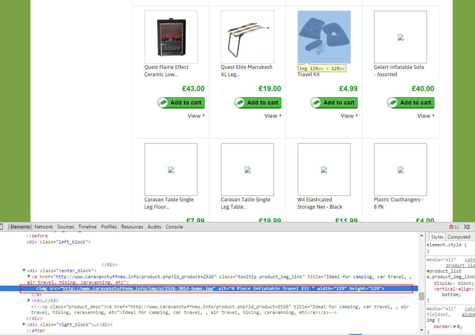Viewport: 475px width, 335px height.
Task: Click the element.style rule
Action: click(x=447, y=245)
